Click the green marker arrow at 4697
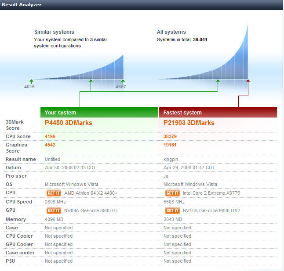The image size is (284, 271). [x=123, y=81]
